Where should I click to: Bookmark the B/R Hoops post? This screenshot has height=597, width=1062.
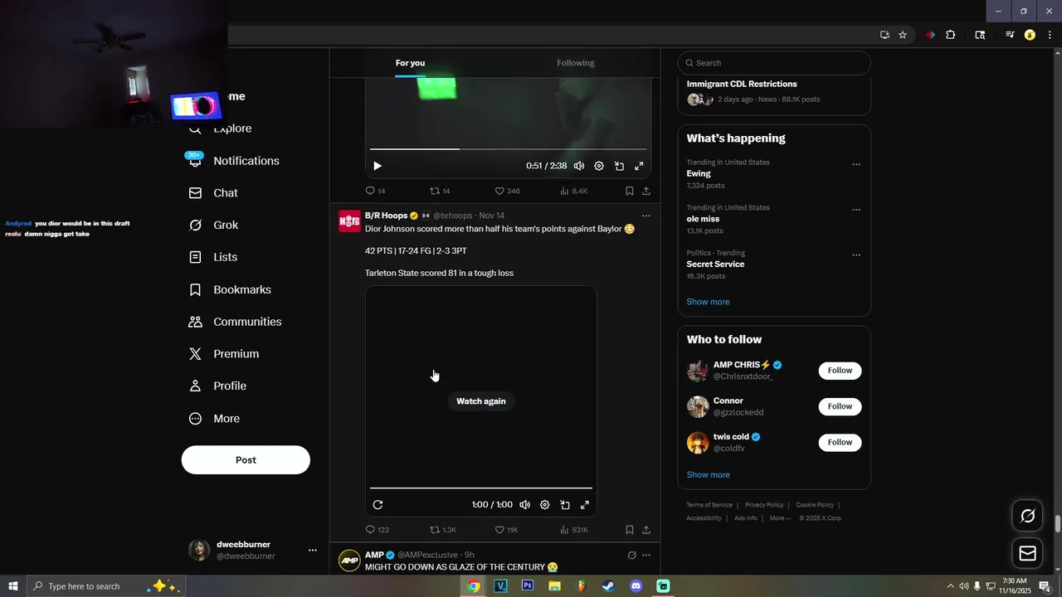point(630,530)
